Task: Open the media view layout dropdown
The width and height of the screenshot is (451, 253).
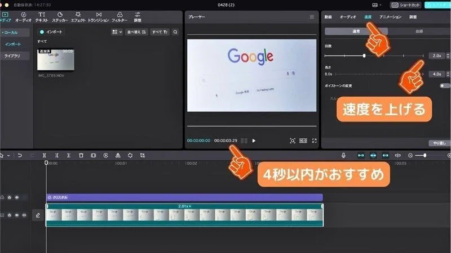Action: (117, 32)
